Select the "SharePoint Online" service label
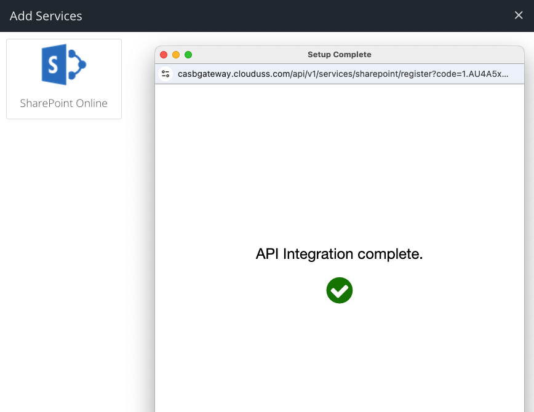 pos(63,103)
